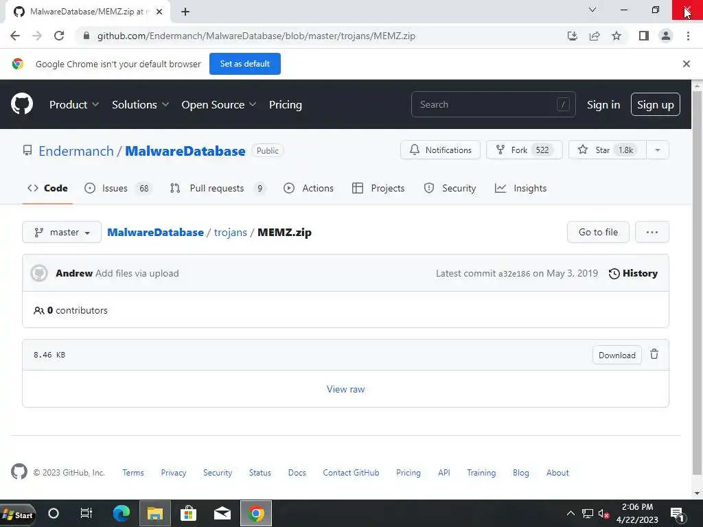Open trojans folder breadcrumb
The image size is (703, 527).
231,232
